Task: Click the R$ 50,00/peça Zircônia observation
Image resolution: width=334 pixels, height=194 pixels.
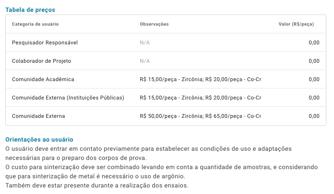Action: click(201, 116)
